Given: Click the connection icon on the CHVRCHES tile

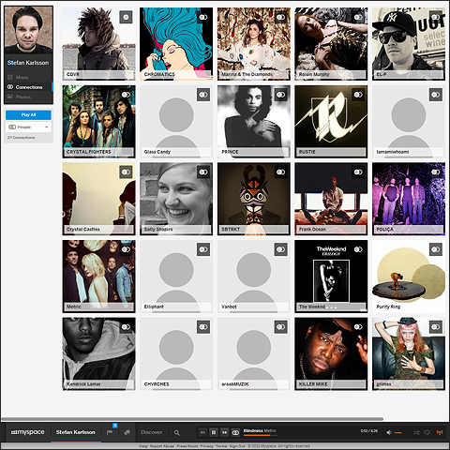Looking at the screenshot, I should [x=203, y=327].
